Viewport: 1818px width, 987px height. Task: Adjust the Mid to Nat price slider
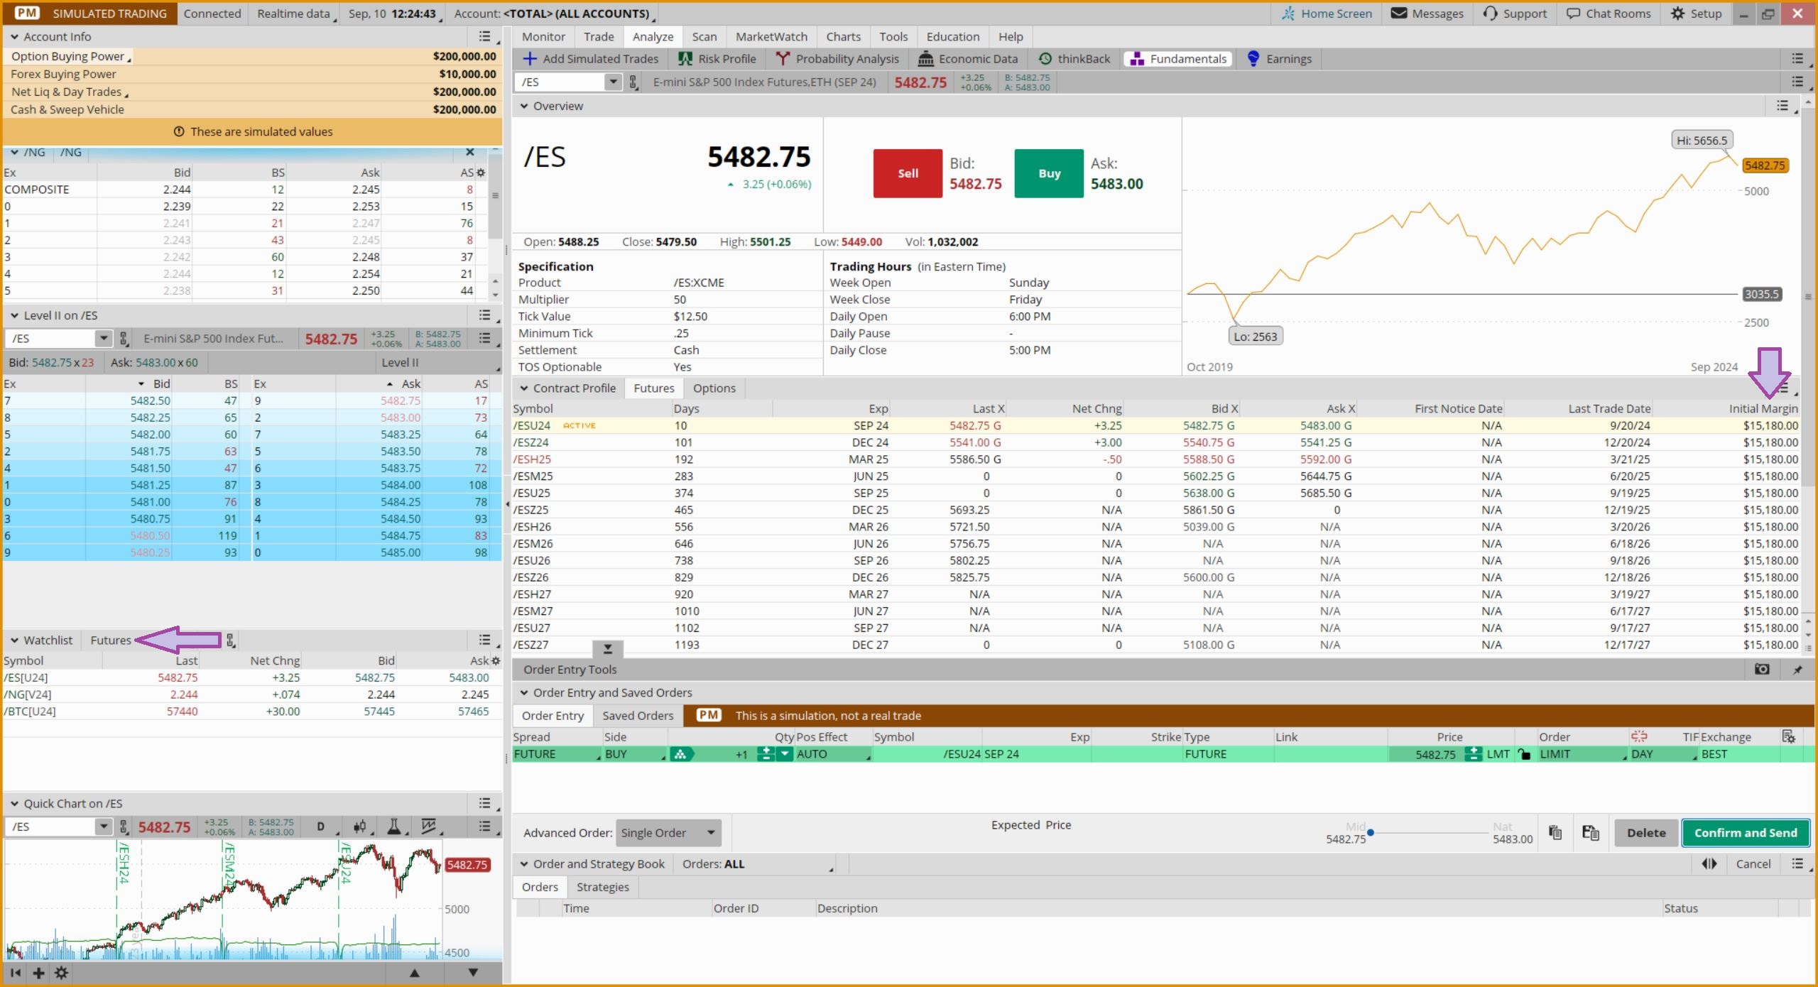click(1429, 832)
